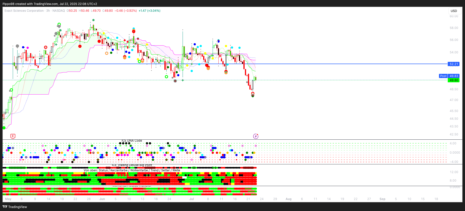
Task: Select ICE Trading Deluxe Big Point title
Action: coord(132,165)
